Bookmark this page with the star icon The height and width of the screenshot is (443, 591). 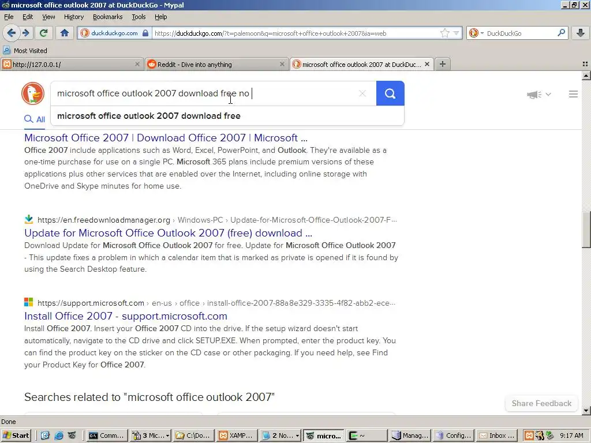tap(445, 33)
